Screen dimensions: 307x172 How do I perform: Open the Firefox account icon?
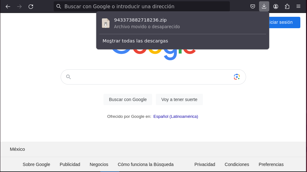pyautogui.click(x=276, y=6)
